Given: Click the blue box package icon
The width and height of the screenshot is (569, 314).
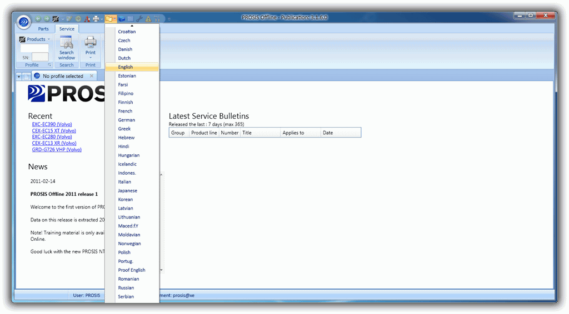Looking at the screenshot, I should pyautogui.click(x=122, y=19).
